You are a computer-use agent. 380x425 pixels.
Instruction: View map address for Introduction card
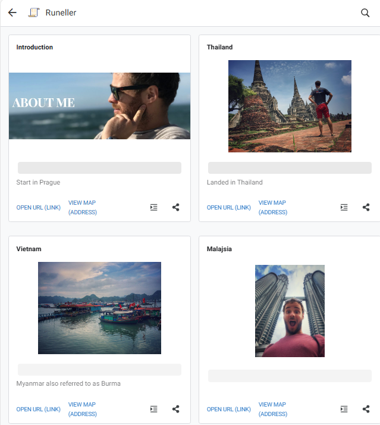(83, 207)
